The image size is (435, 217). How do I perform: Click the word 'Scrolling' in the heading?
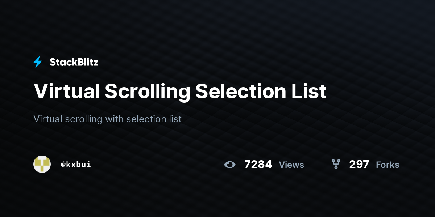point(148,92)
